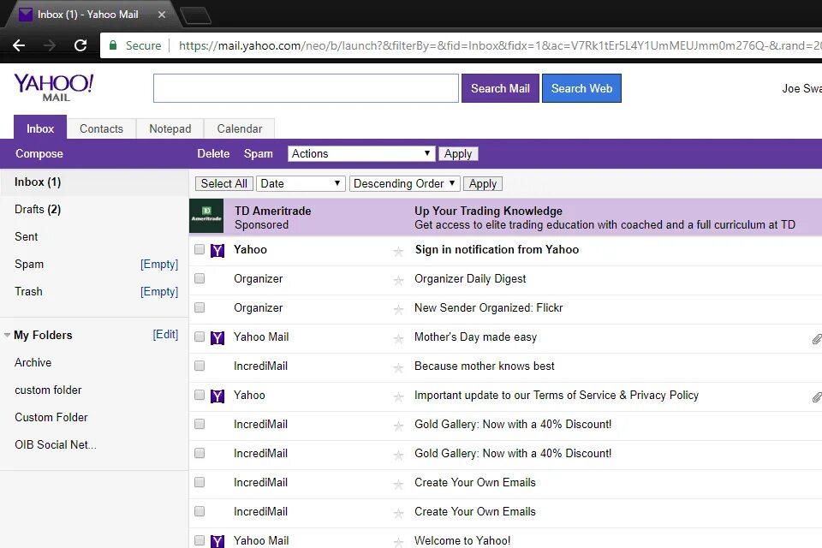Image resolution: width=822 pixels, height=548 pixels.
Task: Open the Archive folder
Action: (33, 362)
